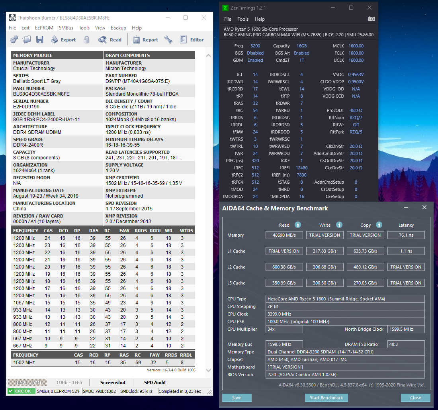Image resolution: width=438 pixels, height=410 pixels.
Task: Switch to the 100h - 1FFh page tab
Action: click(x=69, y=382)
